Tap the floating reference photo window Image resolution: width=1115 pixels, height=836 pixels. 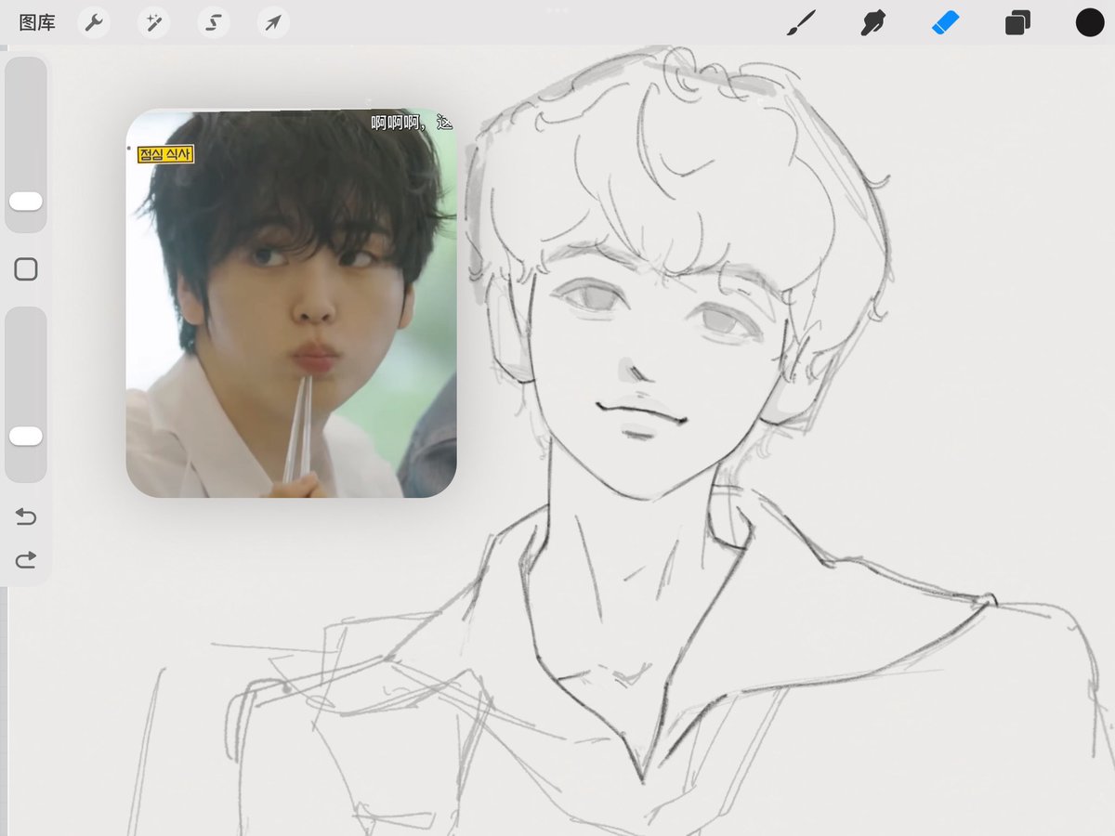tap(291, 303)
